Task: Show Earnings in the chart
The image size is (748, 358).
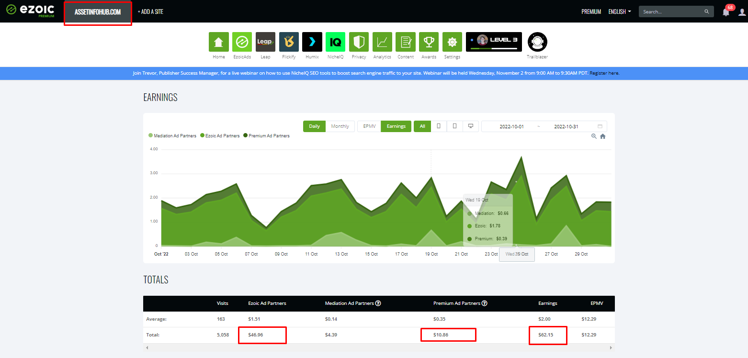Action: pyautogui.click(x=396, y=126)
